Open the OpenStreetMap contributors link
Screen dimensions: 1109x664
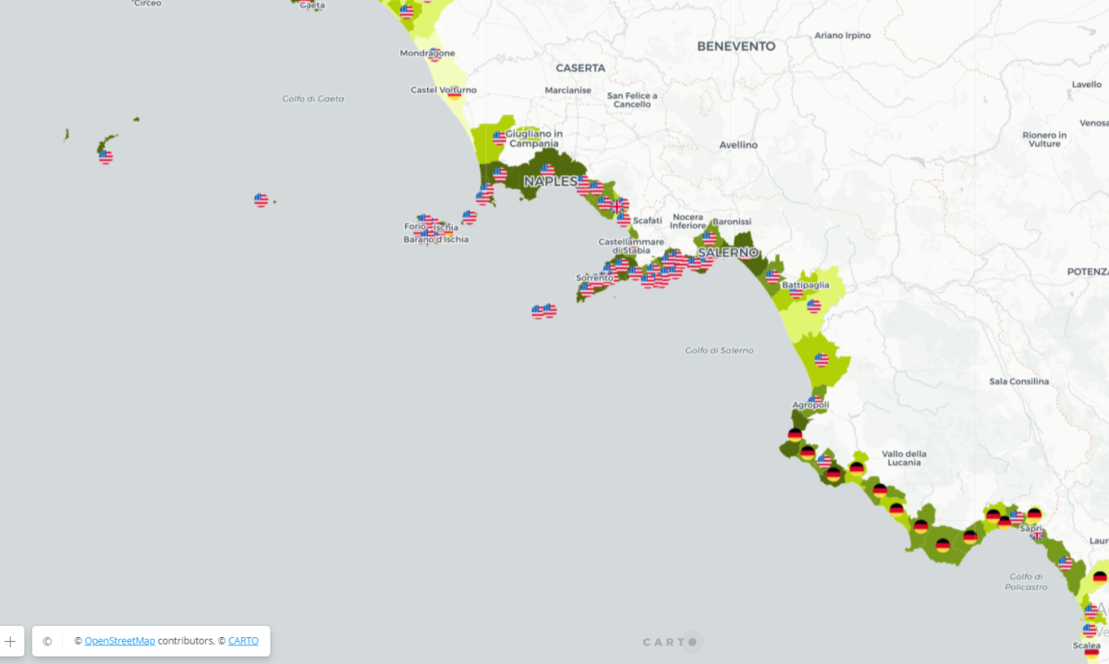pyautogui.click(x=118, y=640)
